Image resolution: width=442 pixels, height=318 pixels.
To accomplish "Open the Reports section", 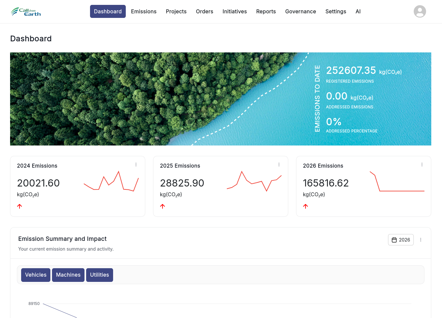I will click(x=266, y=12).
